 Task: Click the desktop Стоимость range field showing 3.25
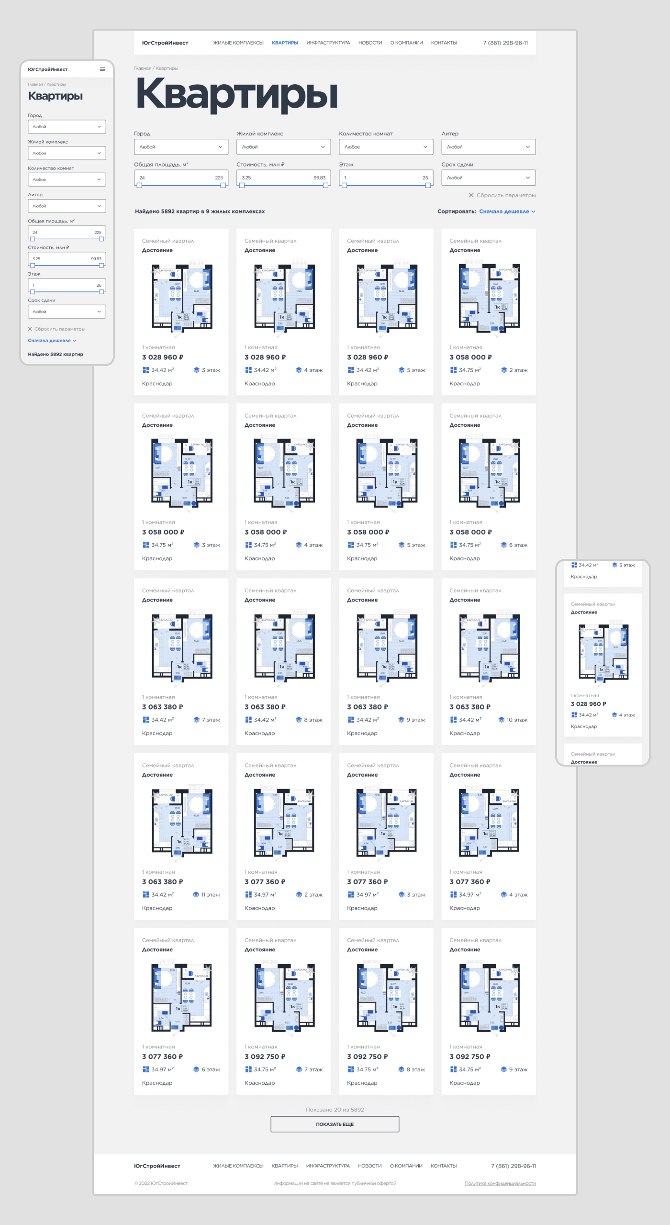283,178
